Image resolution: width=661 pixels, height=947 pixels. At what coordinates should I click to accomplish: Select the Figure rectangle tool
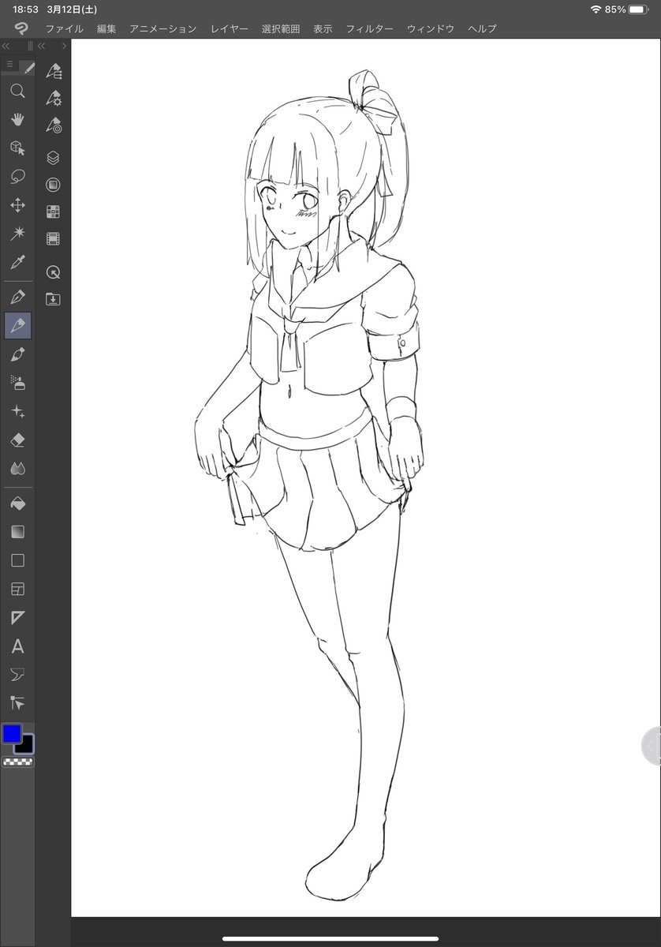coord(17,560)
